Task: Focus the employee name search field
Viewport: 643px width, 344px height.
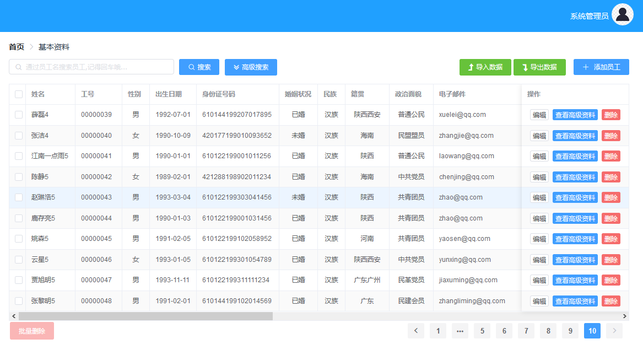Action: 91,67
